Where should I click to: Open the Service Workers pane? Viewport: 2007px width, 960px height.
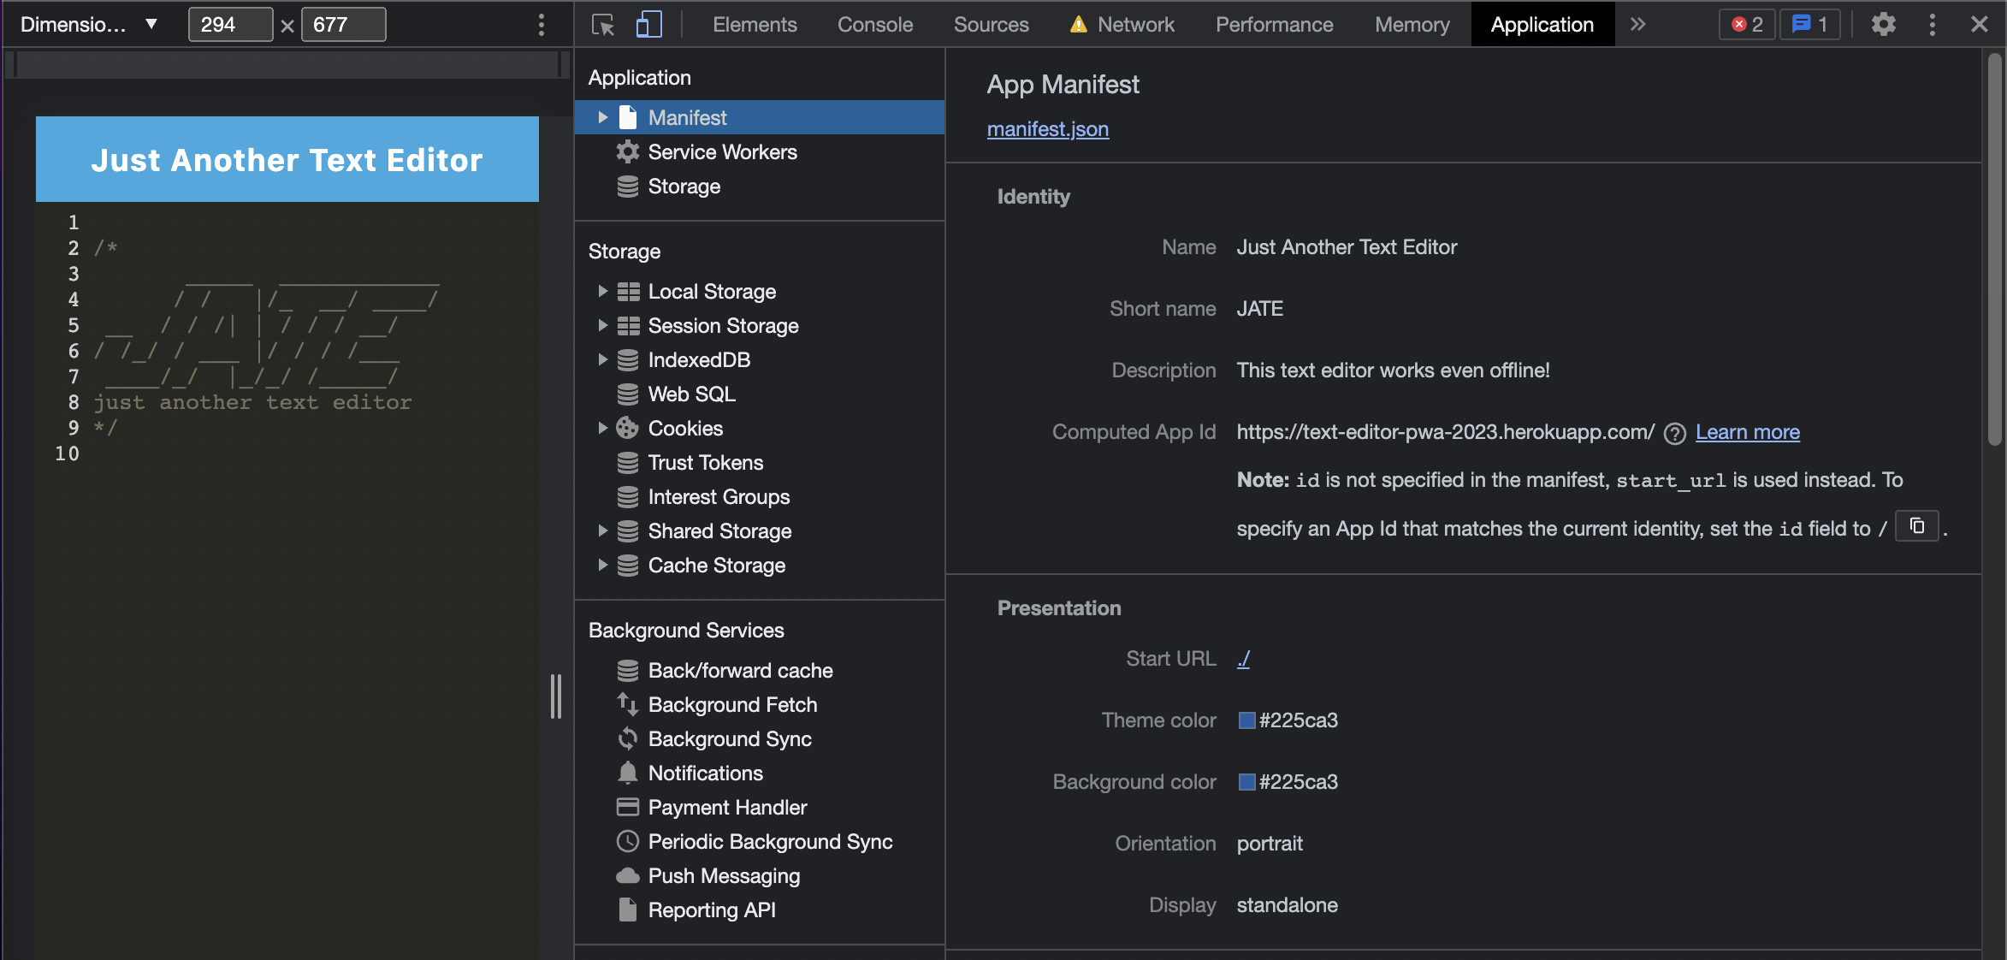722,152
